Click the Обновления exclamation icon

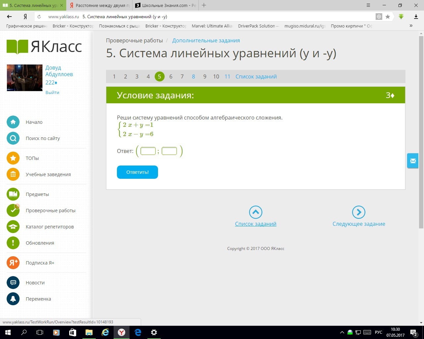13,243
